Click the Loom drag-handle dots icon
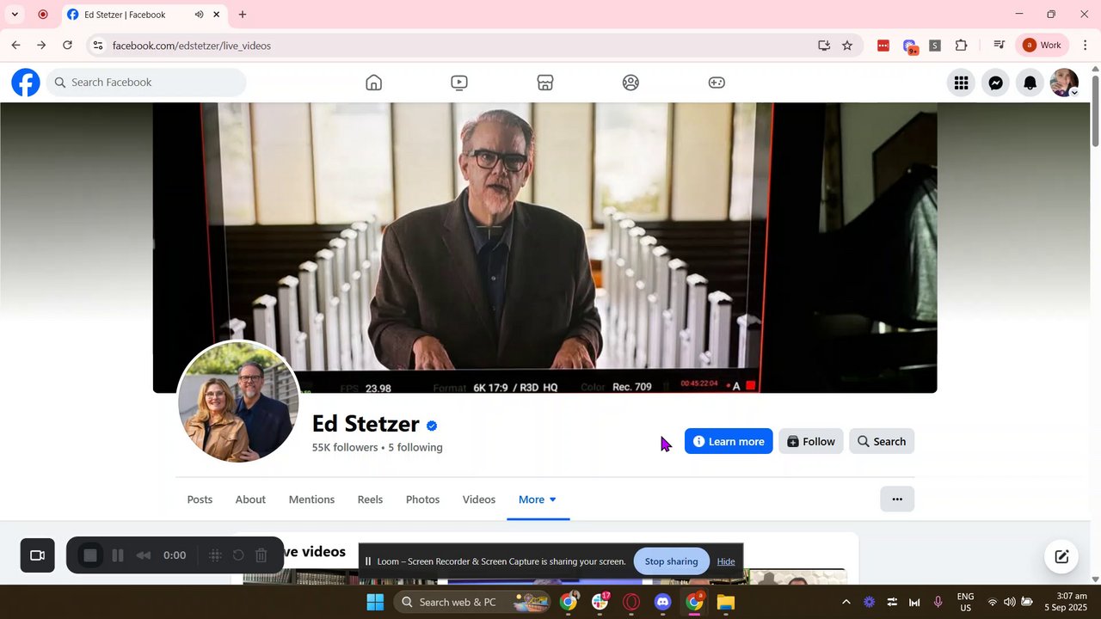 [216, 555]
